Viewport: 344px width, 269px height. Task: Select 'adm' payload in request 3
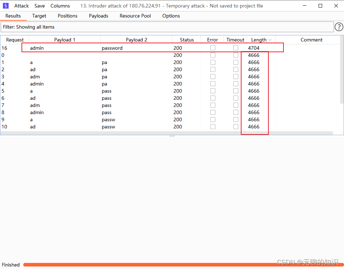click(x=35, y=77)
